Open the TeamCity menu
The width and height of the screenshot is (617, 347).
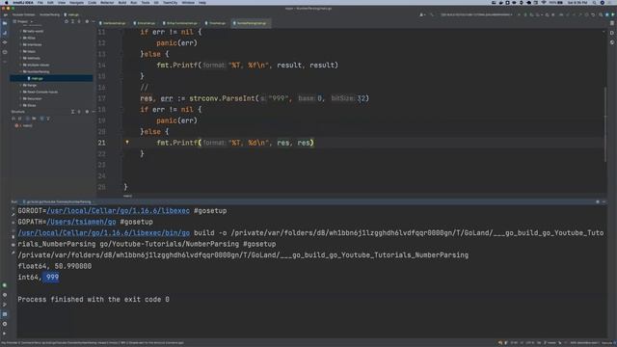pos(170,3)
